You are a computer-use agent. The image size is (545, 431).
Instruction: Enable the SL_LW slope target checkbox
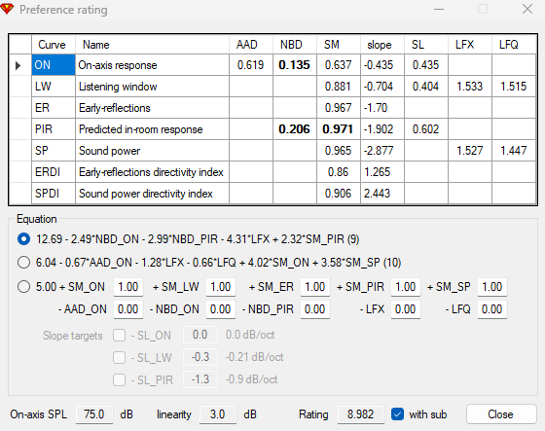tap(119, 358)
